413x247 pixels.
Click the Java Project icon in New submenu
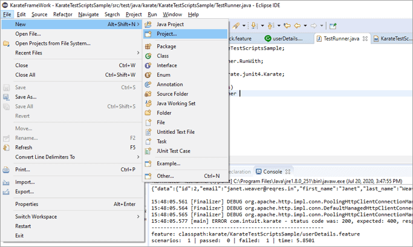pyautogui.click(x=148, y=24)
